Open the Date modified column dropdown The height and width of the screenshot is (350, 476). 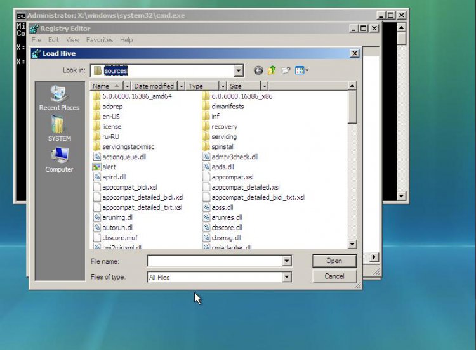[x=182, y=86]
